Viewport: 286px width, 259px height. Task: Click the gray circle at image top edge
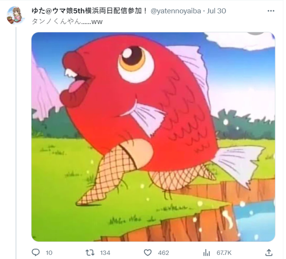pyautogui.click(x=256, y=33)
